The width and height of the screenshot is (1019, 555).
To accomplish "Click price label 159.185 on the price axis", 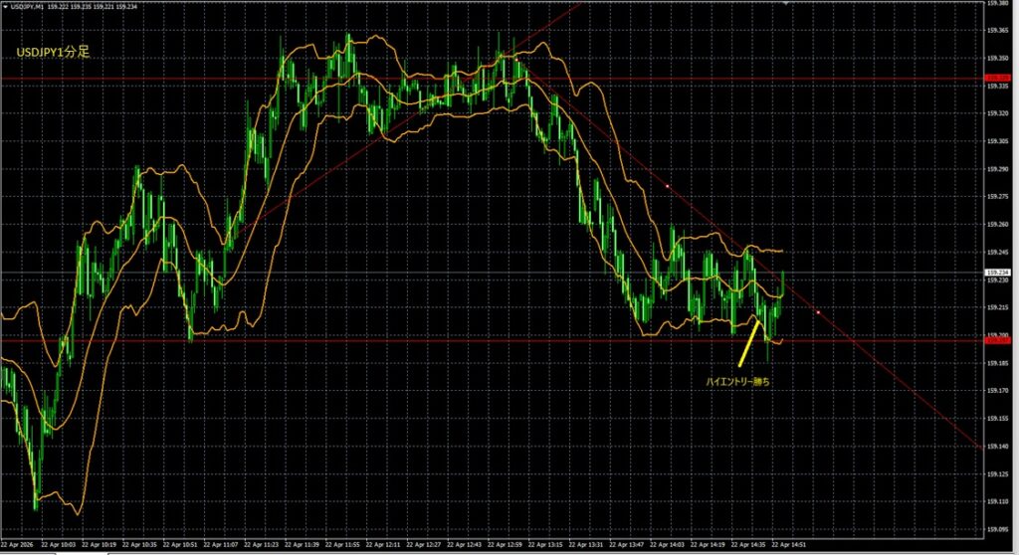I will coord(997,363).
